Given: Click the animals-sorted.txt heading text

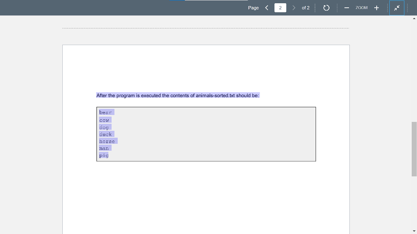Looking at the screenshot, I should [177, 95].
